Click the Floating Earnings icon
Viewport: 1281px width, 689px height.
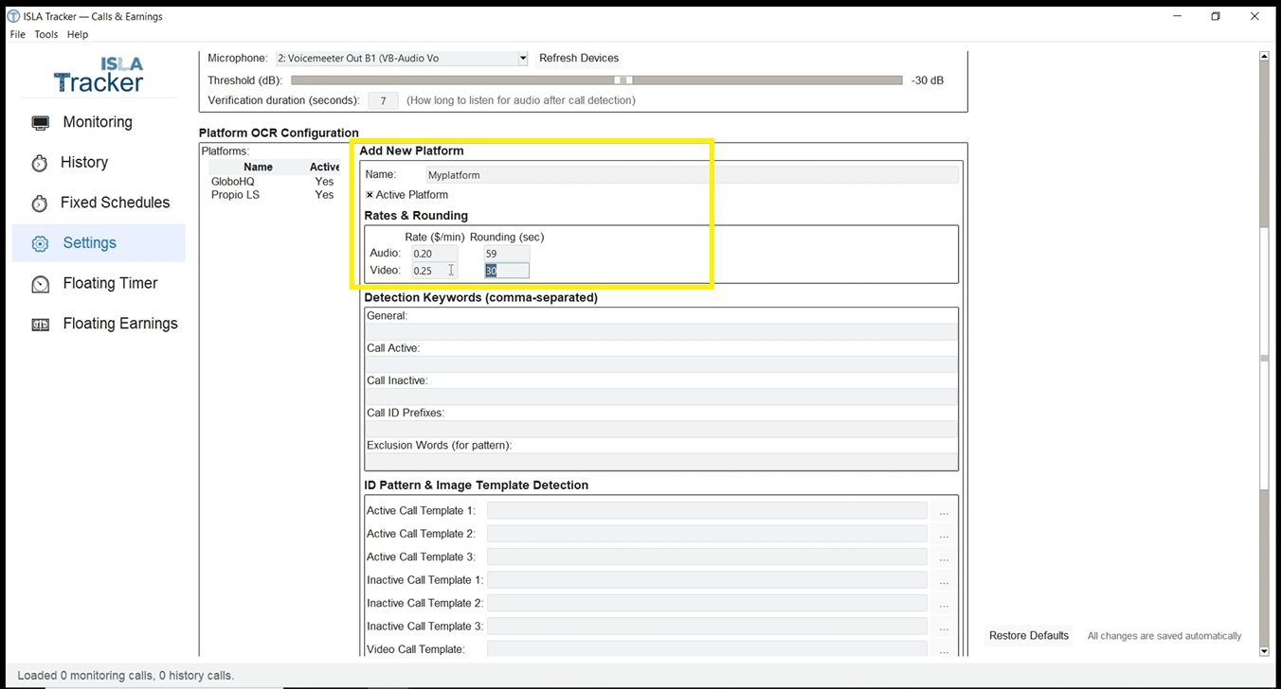[x=40, y=325]
